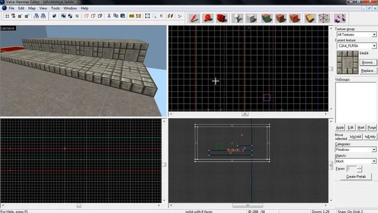The image size is (378, 213).
Task: Select the Selection arrow tool
Action: [194, 18]
